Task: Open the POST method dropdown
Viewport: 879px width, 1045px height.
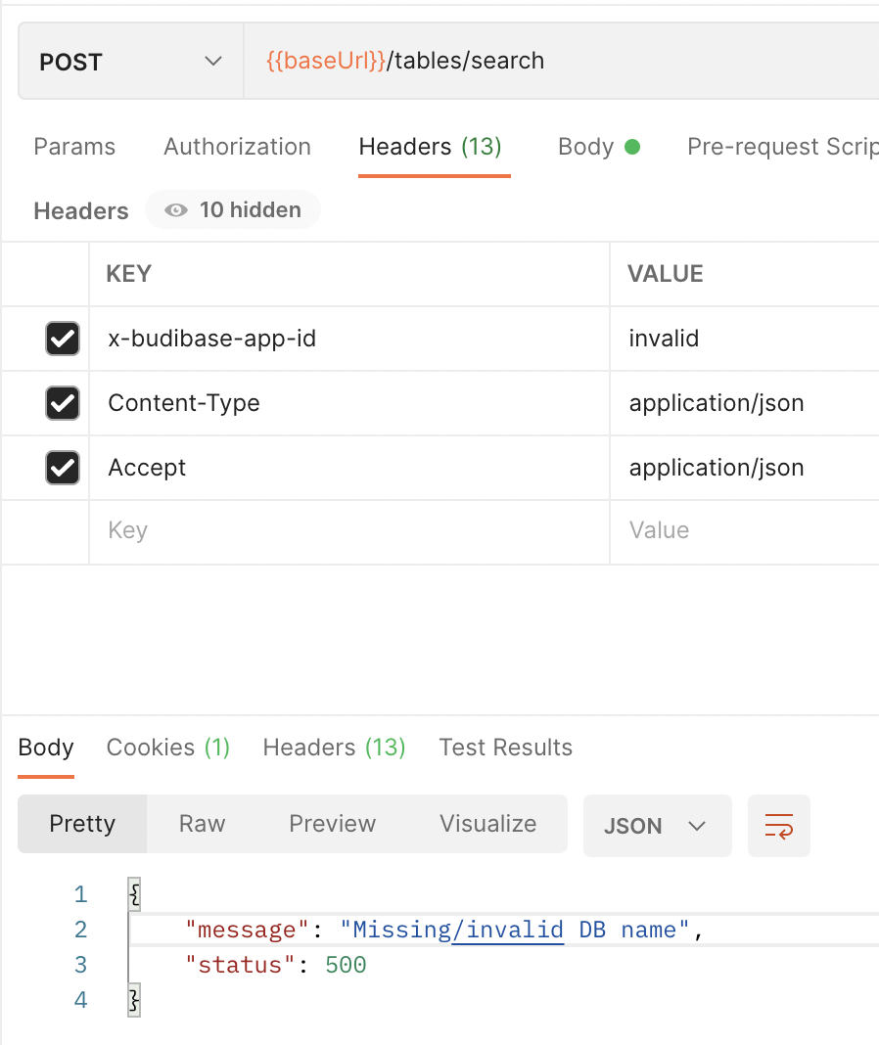Action: [x=130, y=61]
